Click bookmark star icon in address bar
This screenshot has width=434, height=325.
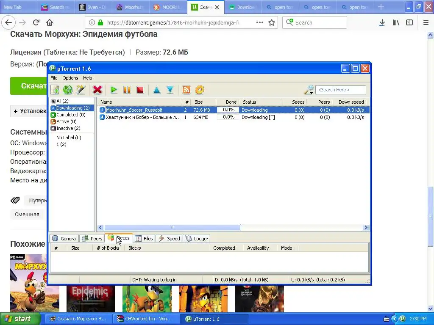click(272, 23)
